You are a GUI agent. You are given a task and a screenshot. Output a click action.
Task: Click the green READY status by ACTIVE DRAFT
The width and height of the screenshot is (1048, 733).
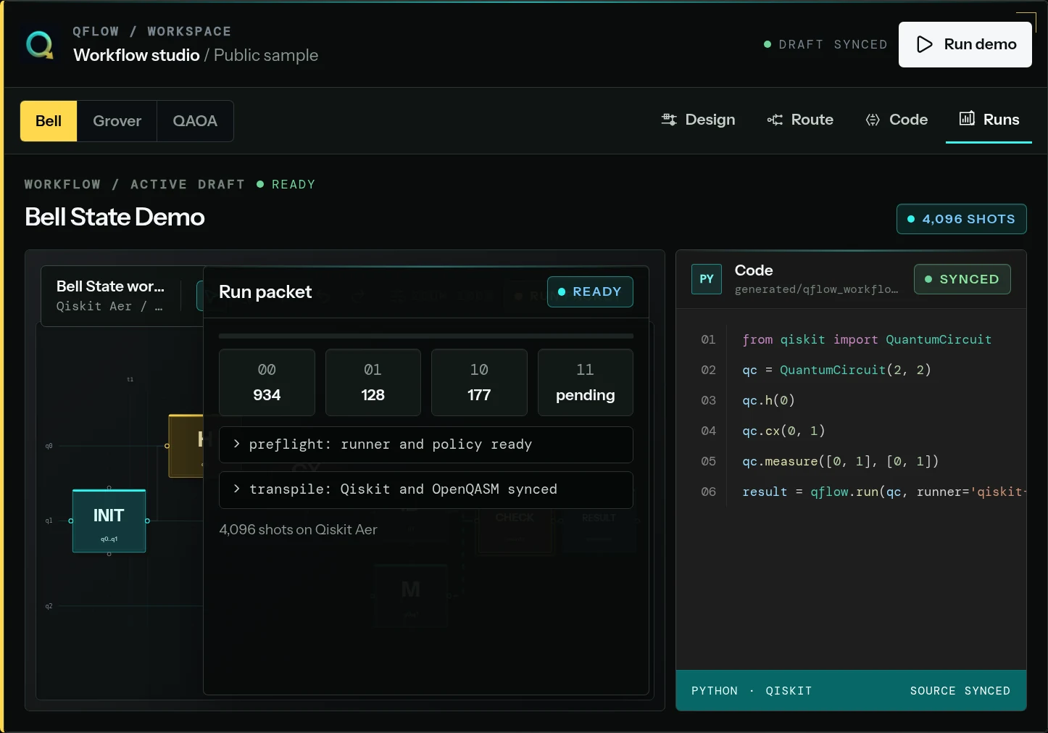pos(286,184)
